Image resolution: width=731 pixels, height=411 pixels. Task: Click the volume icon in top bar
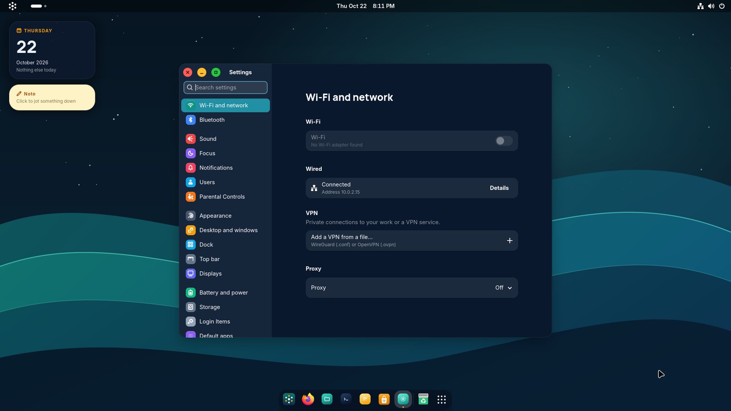(711, 6)
